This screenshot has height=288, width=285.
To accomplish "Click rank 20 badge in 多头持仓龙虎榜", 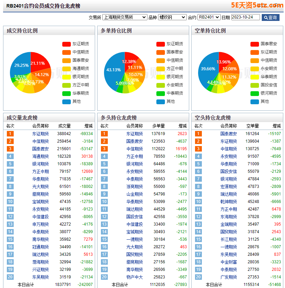I will tap(104, 277).
